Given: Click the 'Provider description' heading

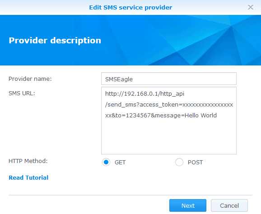Looking at the screenshot, I should (x=55, y=41).
